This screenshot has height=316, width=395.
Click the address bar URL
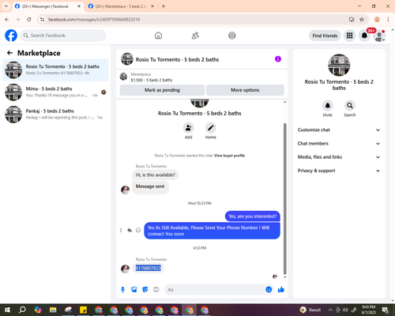(x=94, y=20)
